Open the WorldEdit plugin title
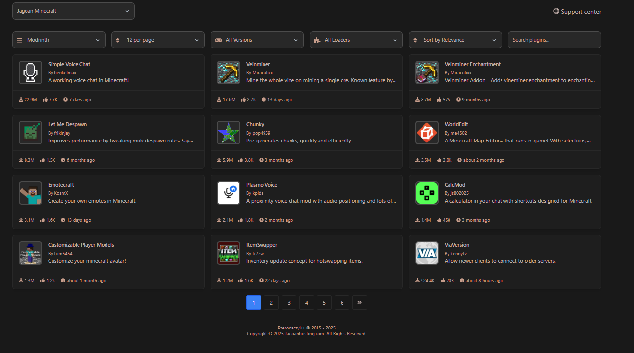 [x=456, y=124]
